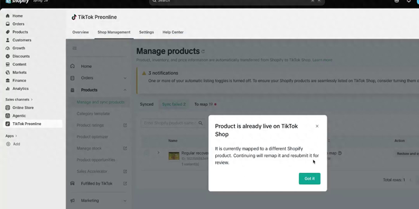This screenshot has height=209, width=419.
Task: Switch to the Overview tab
Action: tap(81, 32)
